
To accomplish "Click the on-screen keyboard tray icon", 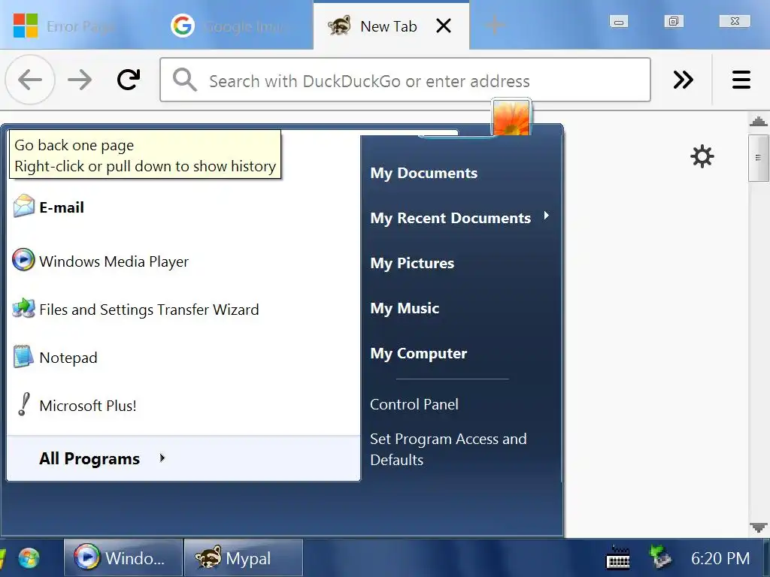I will [618, 558].
